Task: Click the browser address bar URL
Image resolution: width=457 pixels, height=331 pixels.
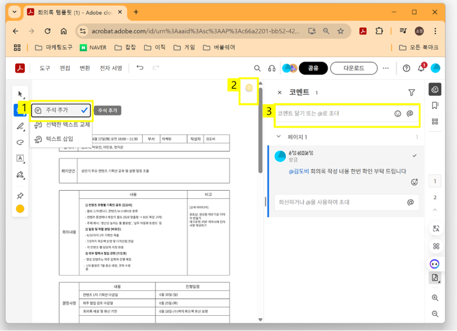Action: (195, 31)
